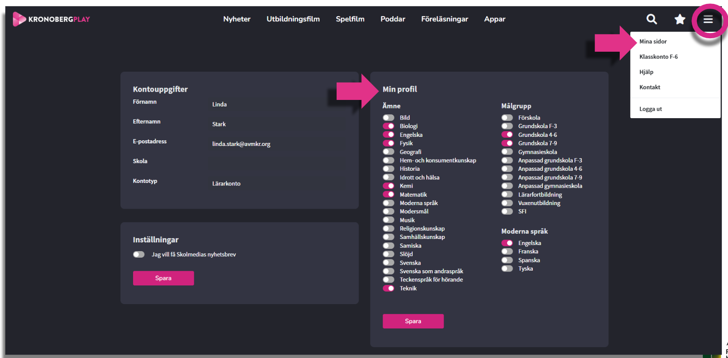Click the search magnifier icon

(651, 19)
